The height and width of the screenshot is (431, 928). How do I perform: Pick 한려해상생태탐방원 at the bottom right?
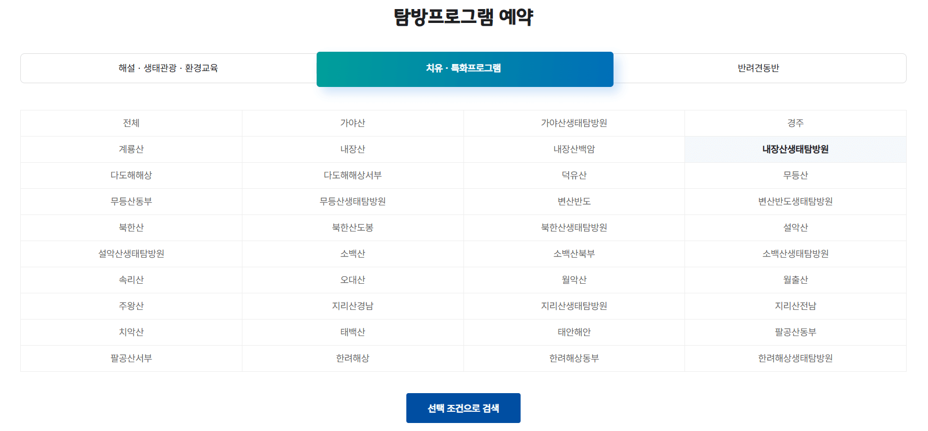tap(795, 358)
